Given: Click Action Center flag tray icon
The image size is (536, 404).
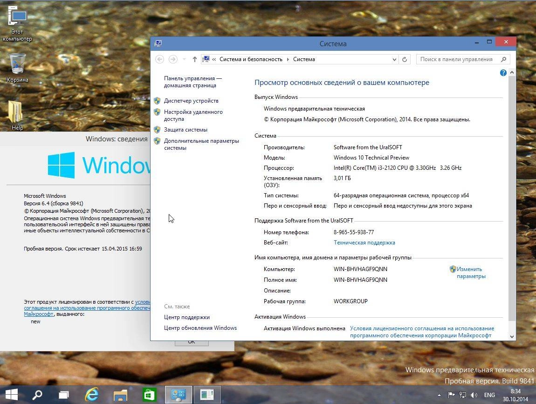Looking at the screenshot, I should coord(451,395).
